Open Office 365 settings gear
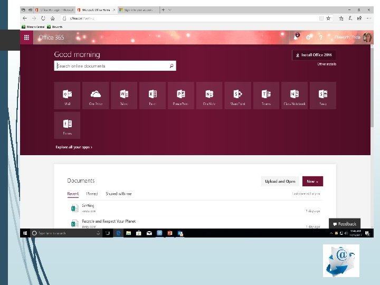Screen dimensions: 380x285 pos(308,37)
